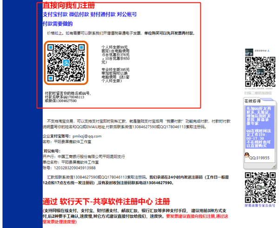Click the account number 1203283209045913988

(75, 168)
